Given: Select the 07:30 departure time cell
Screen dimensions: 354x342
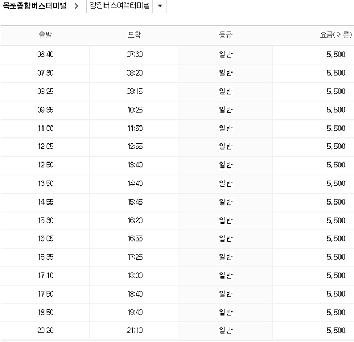Looking at the screenshot, I should tap(45, 73).
